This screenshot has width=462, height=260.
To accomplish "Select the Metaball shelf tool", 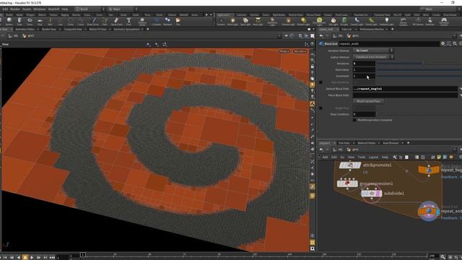I will (167, 21).
